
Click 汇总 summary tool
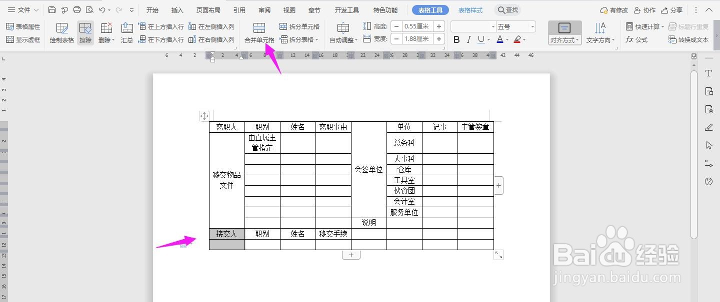[x=127, y=32]
